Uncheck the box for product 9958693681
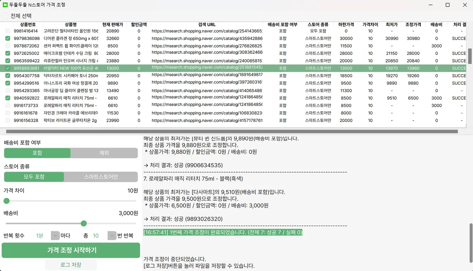This screenshot has width=473, height=271. (x=8, y=68)
